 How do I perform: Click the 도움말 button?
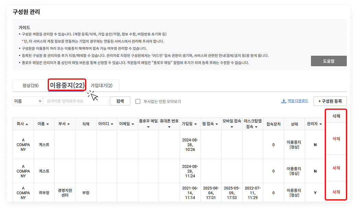pyautogui.click(x=329, y=61)
